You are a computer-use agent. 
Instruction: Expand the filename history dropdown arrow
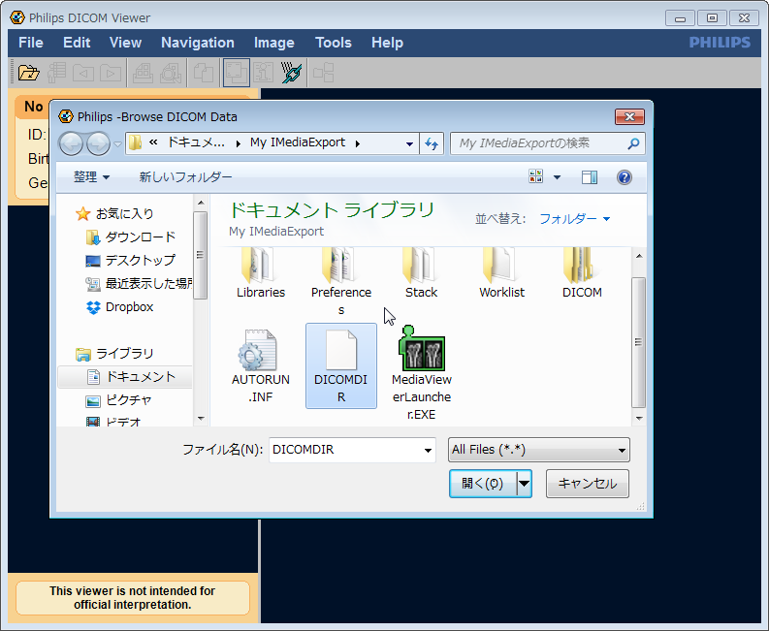pos(428,450)
